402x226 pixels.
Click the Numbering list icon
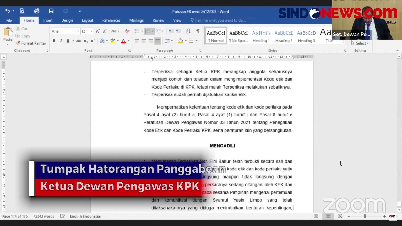point(147,31)
